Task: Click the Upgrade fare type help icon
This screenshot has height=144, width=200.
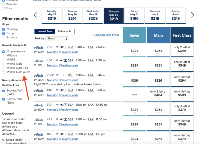Action: [x=25, y=45]
